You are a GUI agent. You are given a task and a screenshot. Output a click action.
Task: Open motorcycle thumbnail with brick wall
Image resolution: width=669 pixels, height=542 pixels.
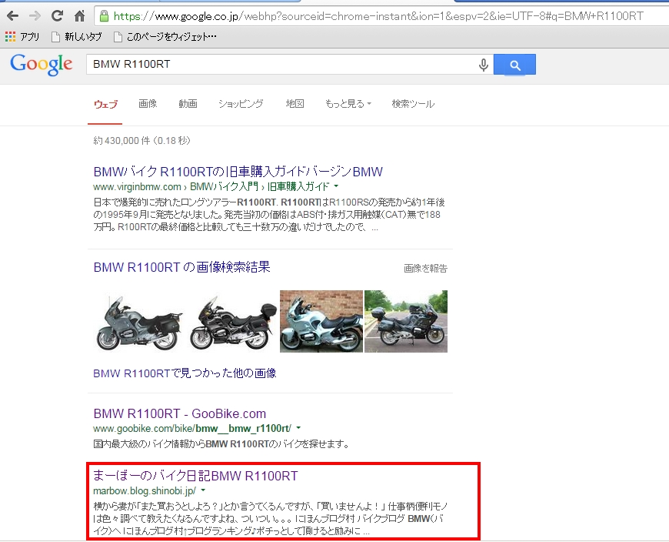pos(321,321)
